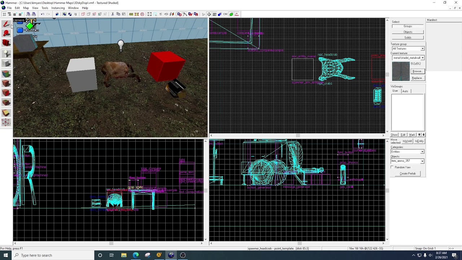The image size is (462, 260).
Task: Select the Block tool (gray cube)
Action: 6,64
